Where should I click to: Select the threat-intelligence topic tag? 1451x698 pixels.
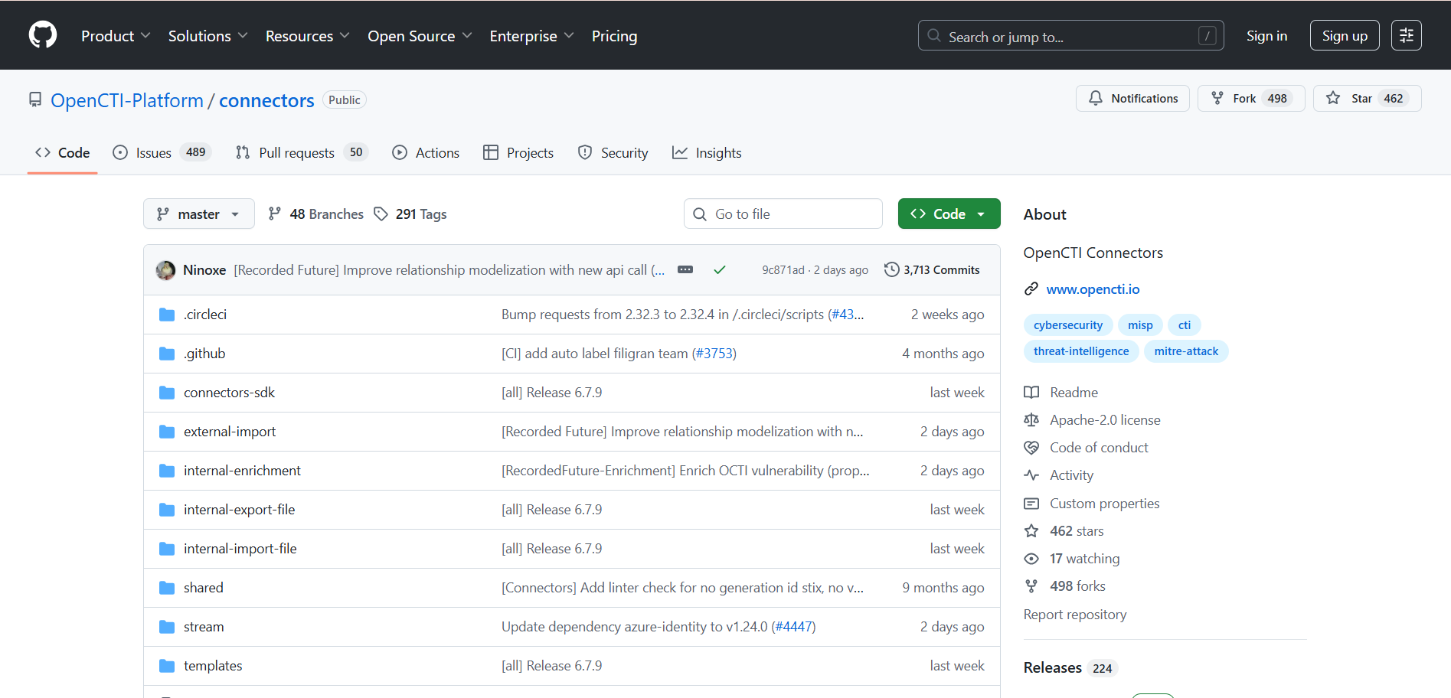[x=1081, y=351]
